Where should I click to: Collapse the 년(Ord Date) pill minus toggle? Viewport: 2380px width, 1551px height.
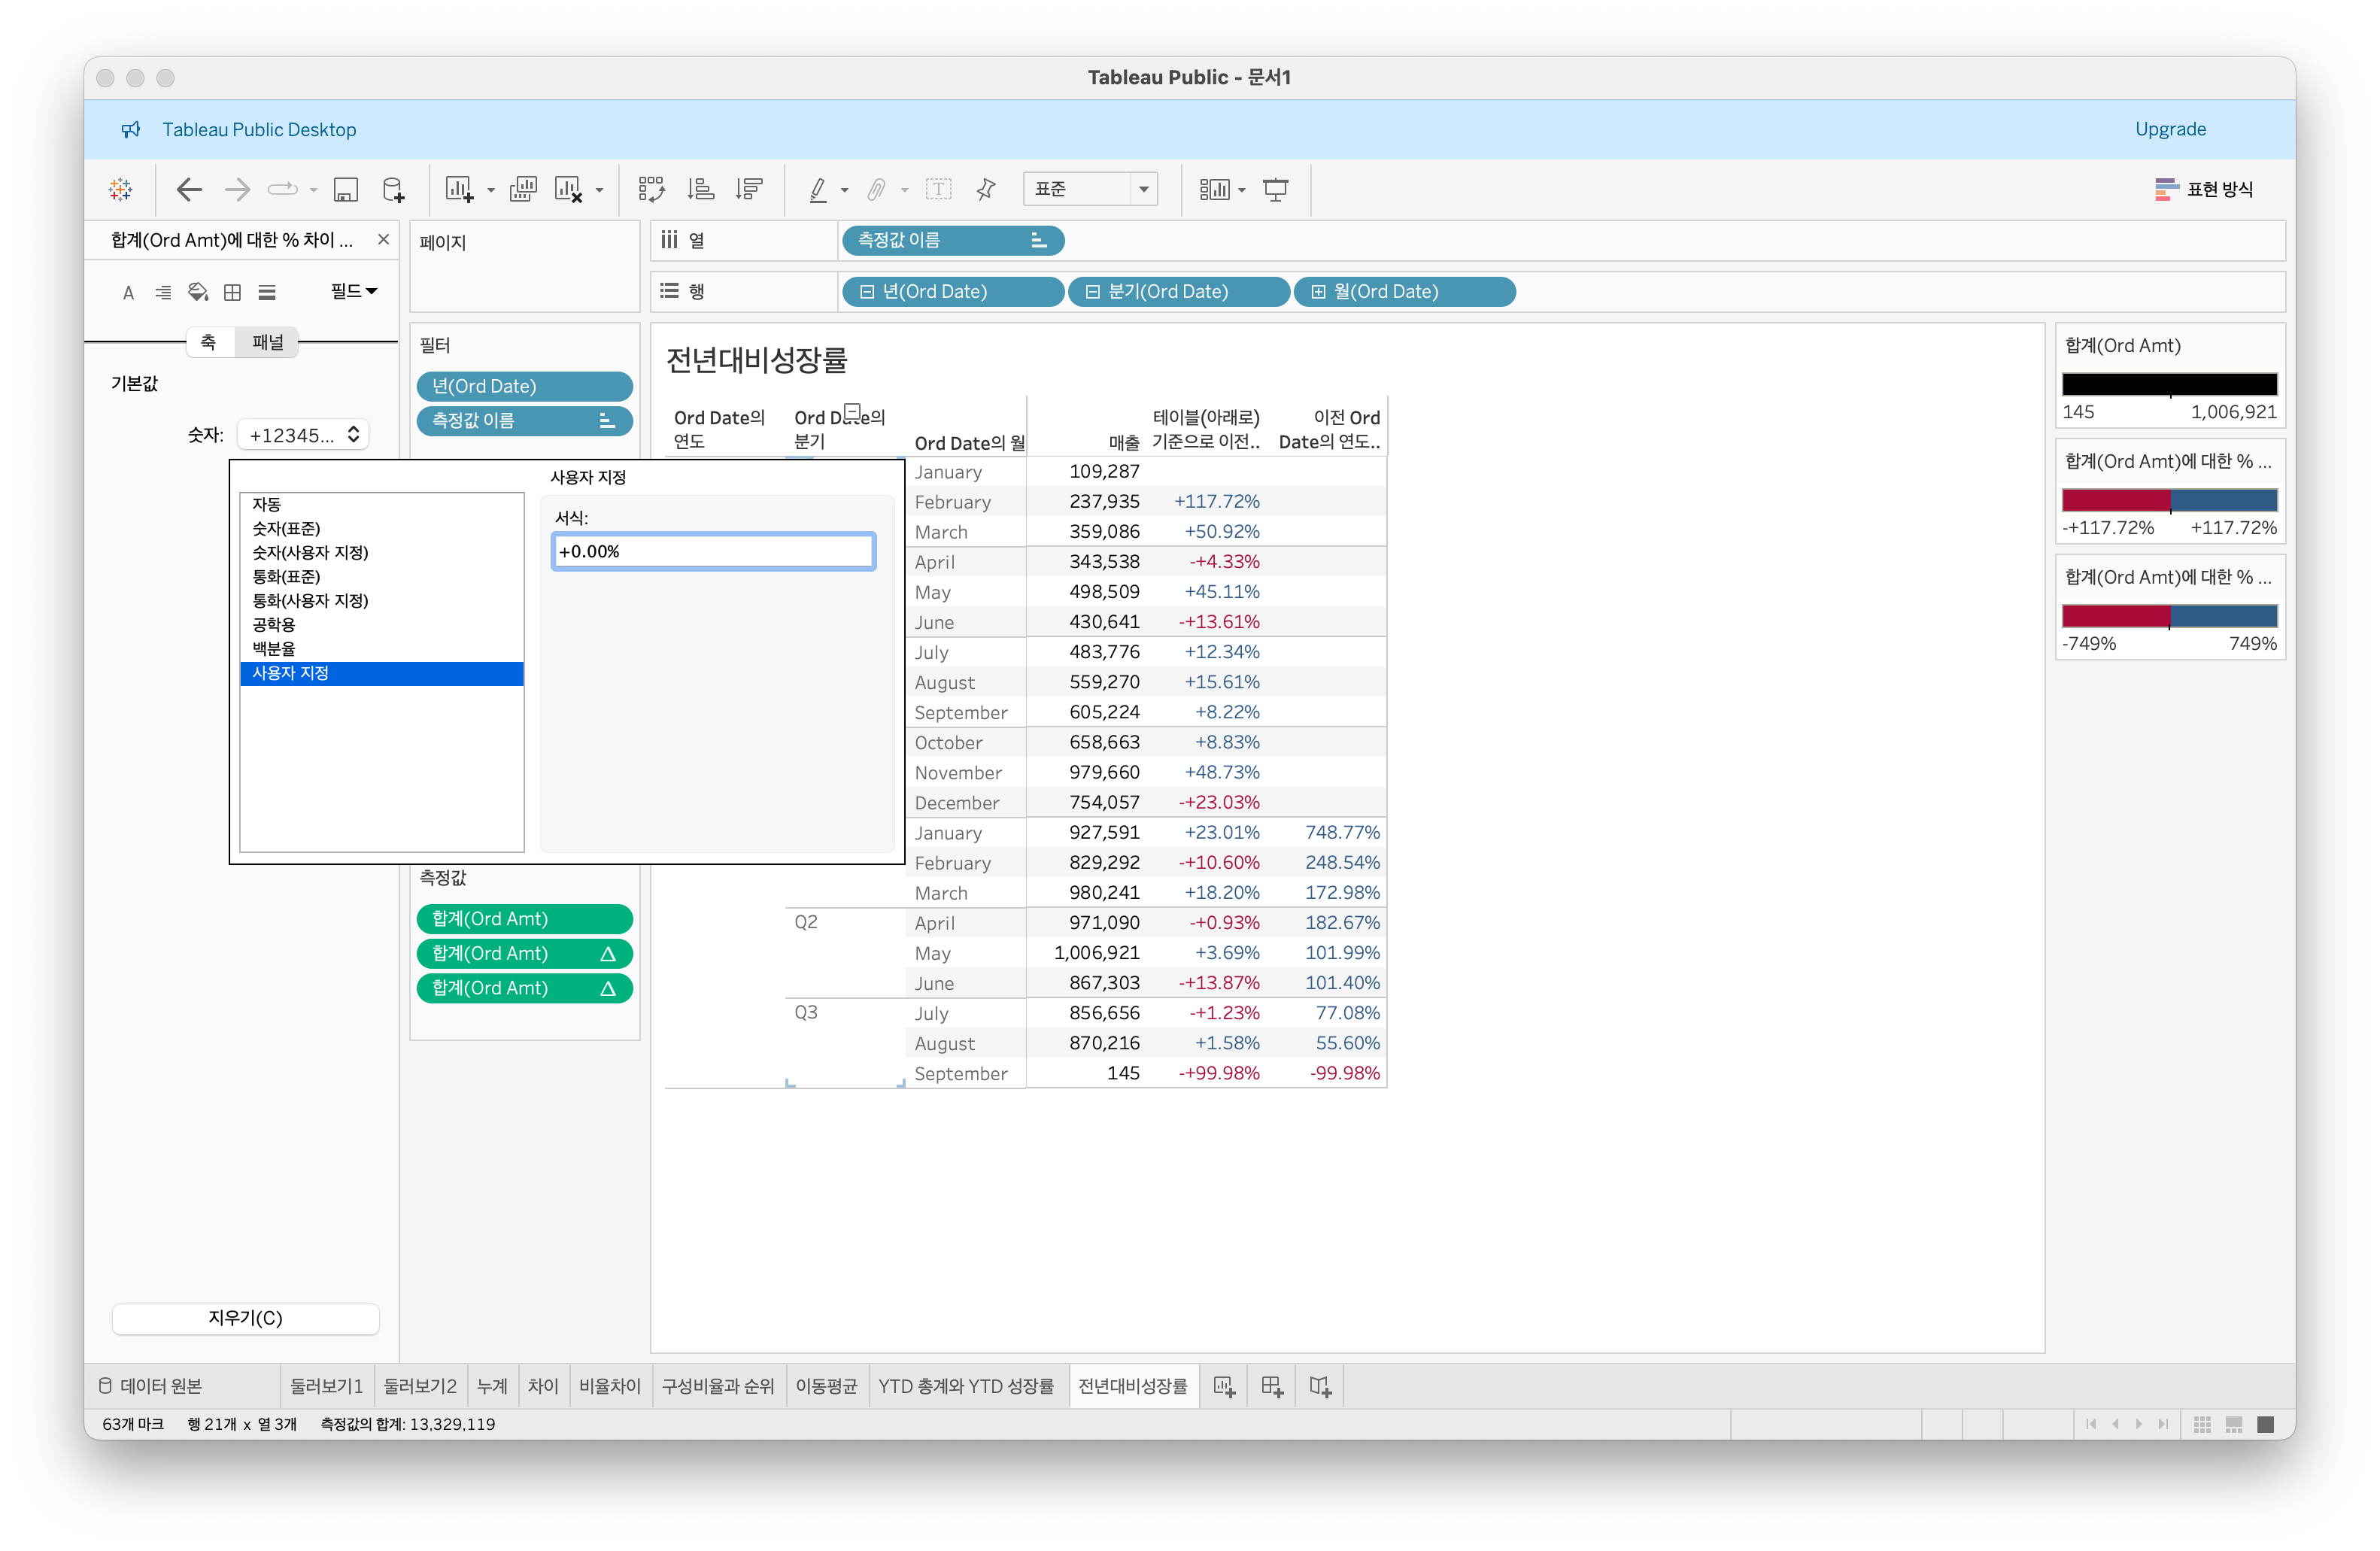[866, 292]
